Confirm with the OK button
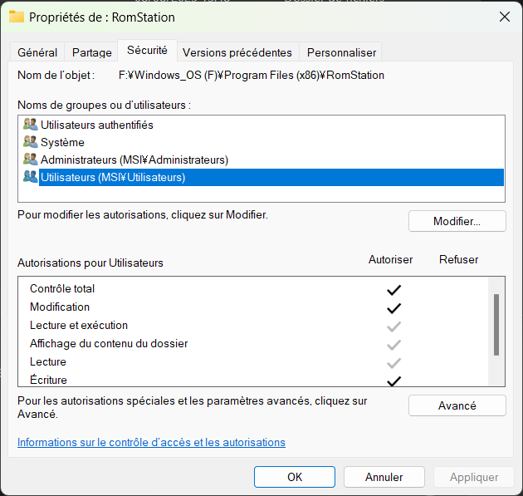This screenshot has height=496, width=523. pos(295,477)
